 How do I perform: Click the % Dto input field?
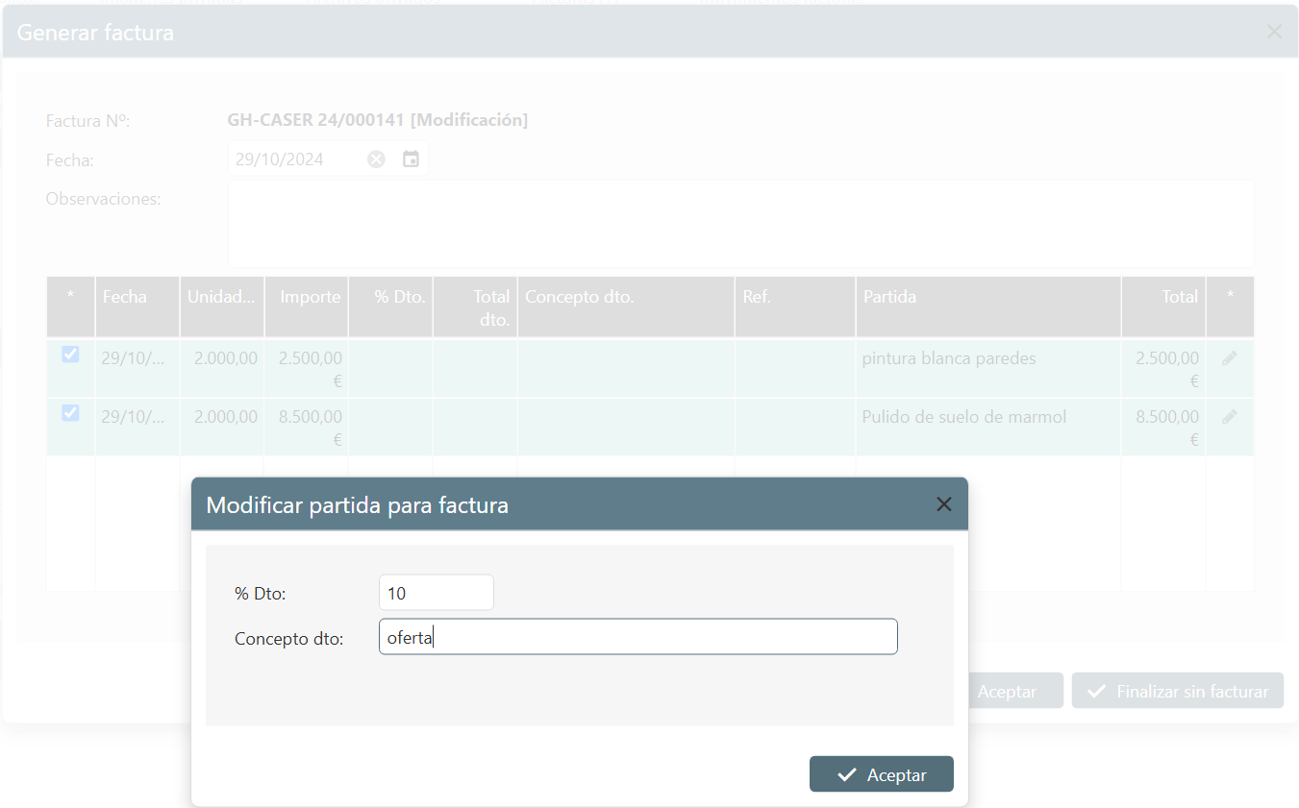tap(436, 593)
